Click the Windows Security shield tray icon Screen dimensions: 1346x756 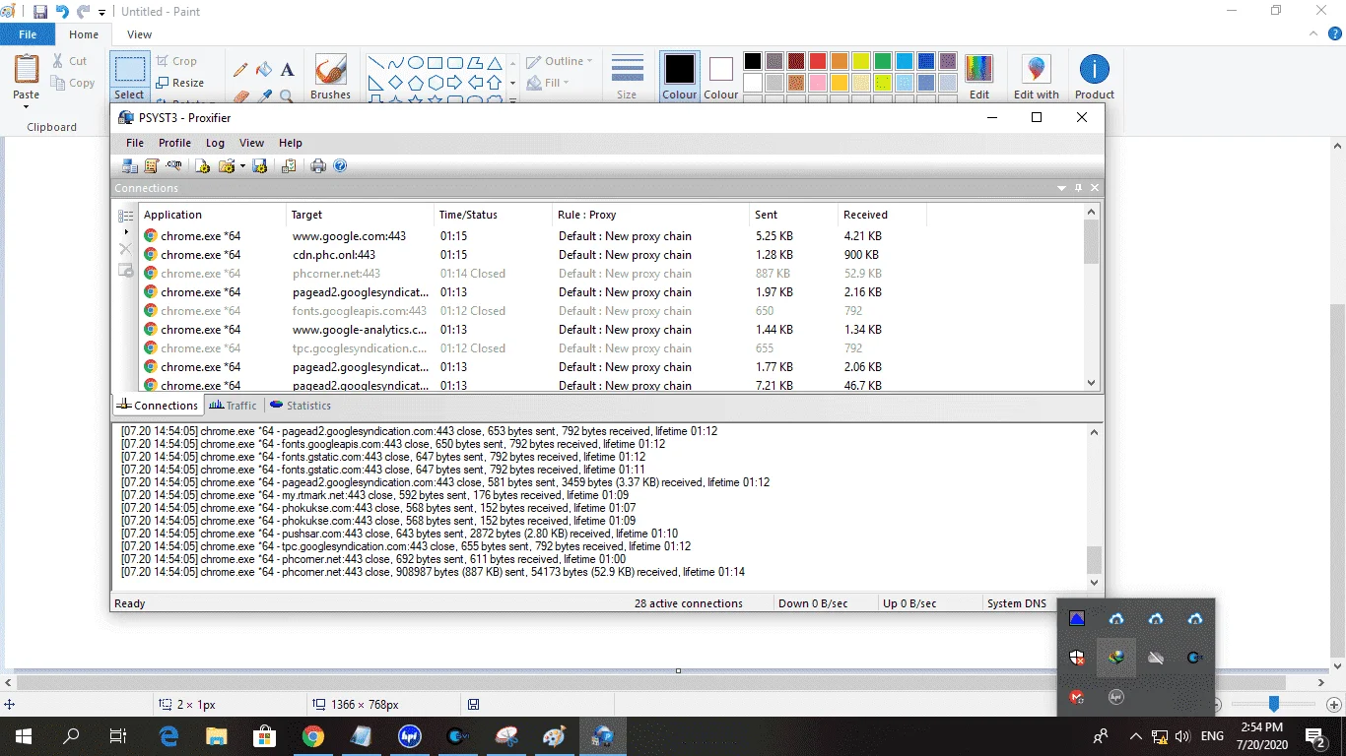1077,658
